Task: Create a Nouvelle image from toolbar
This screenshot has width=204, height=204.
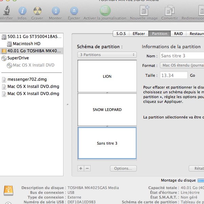Action: (144, 11)
